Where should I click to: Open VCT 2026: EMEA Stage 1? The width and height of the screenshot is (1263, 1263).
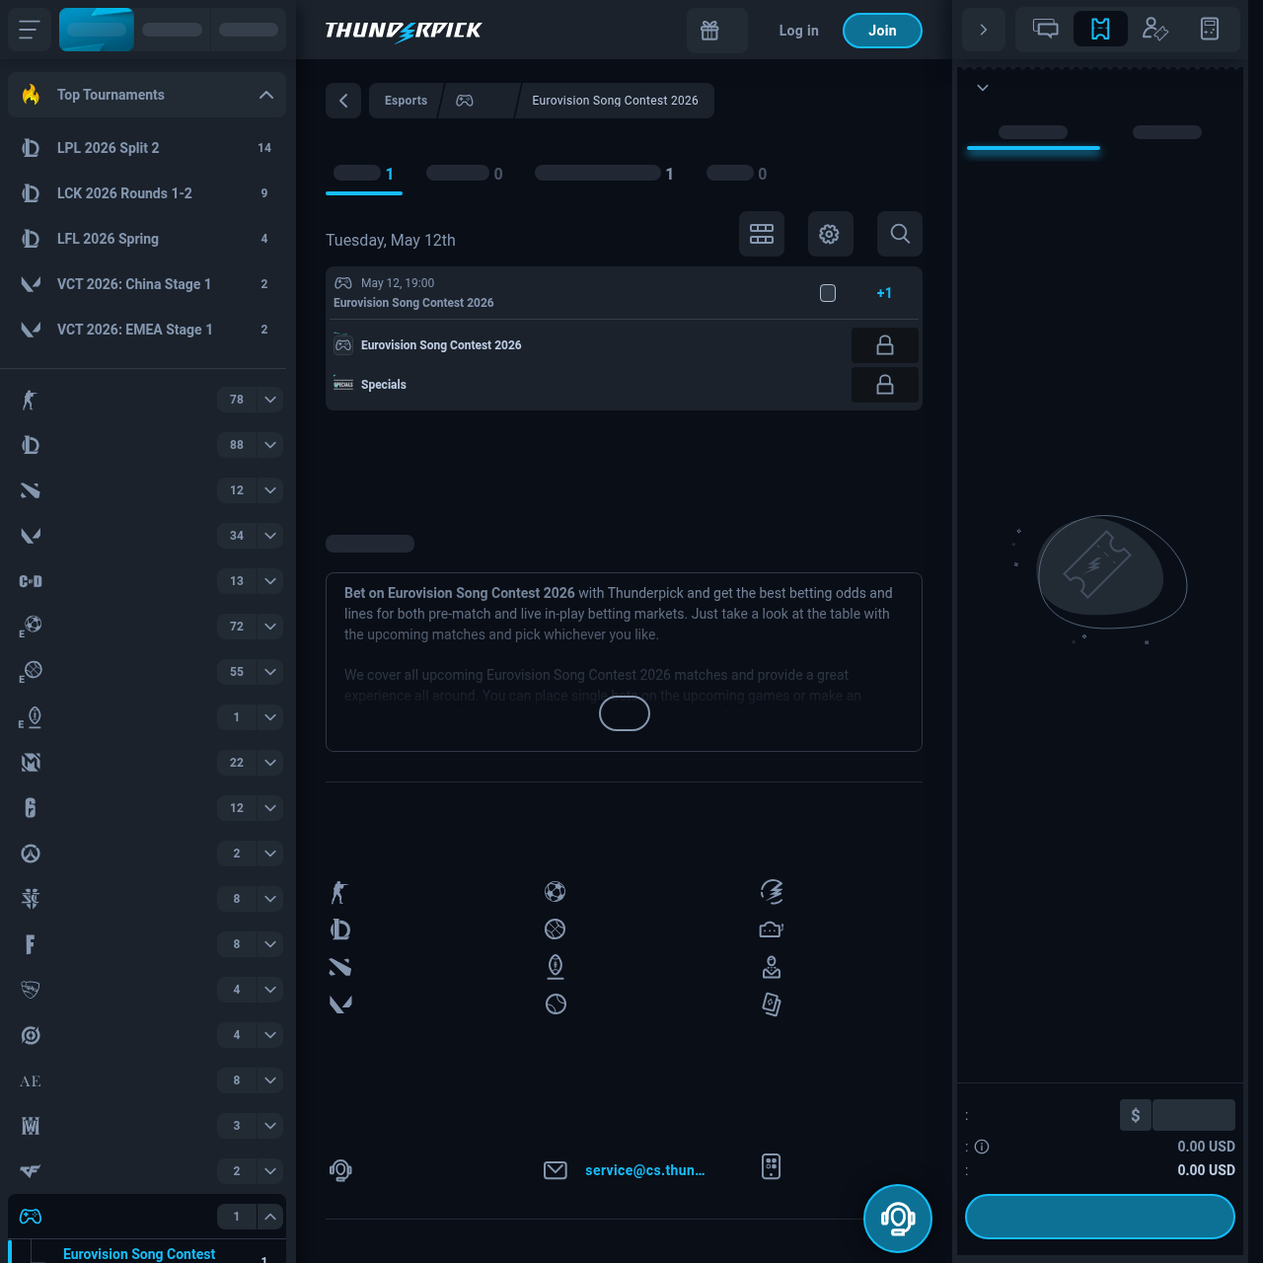(x=147, y=330)
